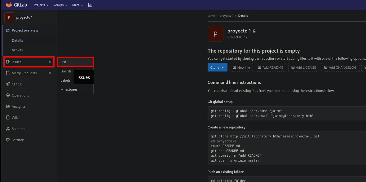Open the Snippets sidebar item
Image resolution: width=366 pixels, height=182 pixels.
29,129
